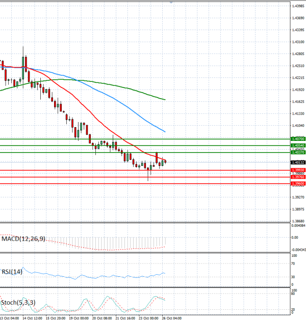Click the MACD(12,26,9) indicator label
This screenshot has width=306, height=322.
23,239
